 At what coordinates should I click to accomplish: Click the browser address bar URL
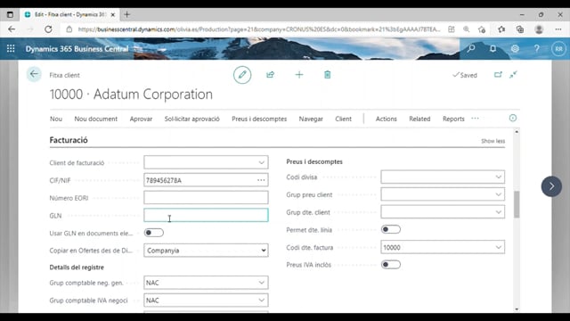[x=259, y=29]
